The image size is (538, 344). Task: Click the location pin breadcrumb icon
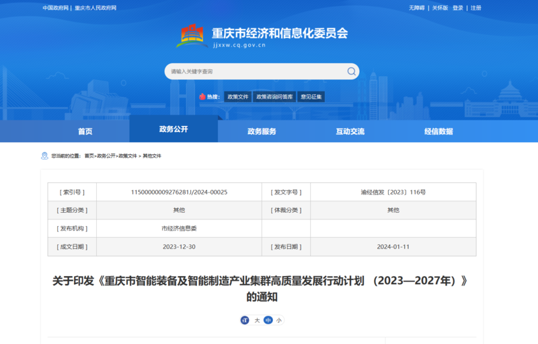coord(44,156)
